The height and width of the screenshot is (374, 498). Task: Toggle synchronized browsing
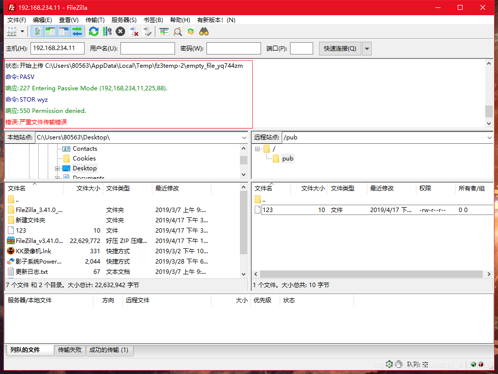point(191,31)
